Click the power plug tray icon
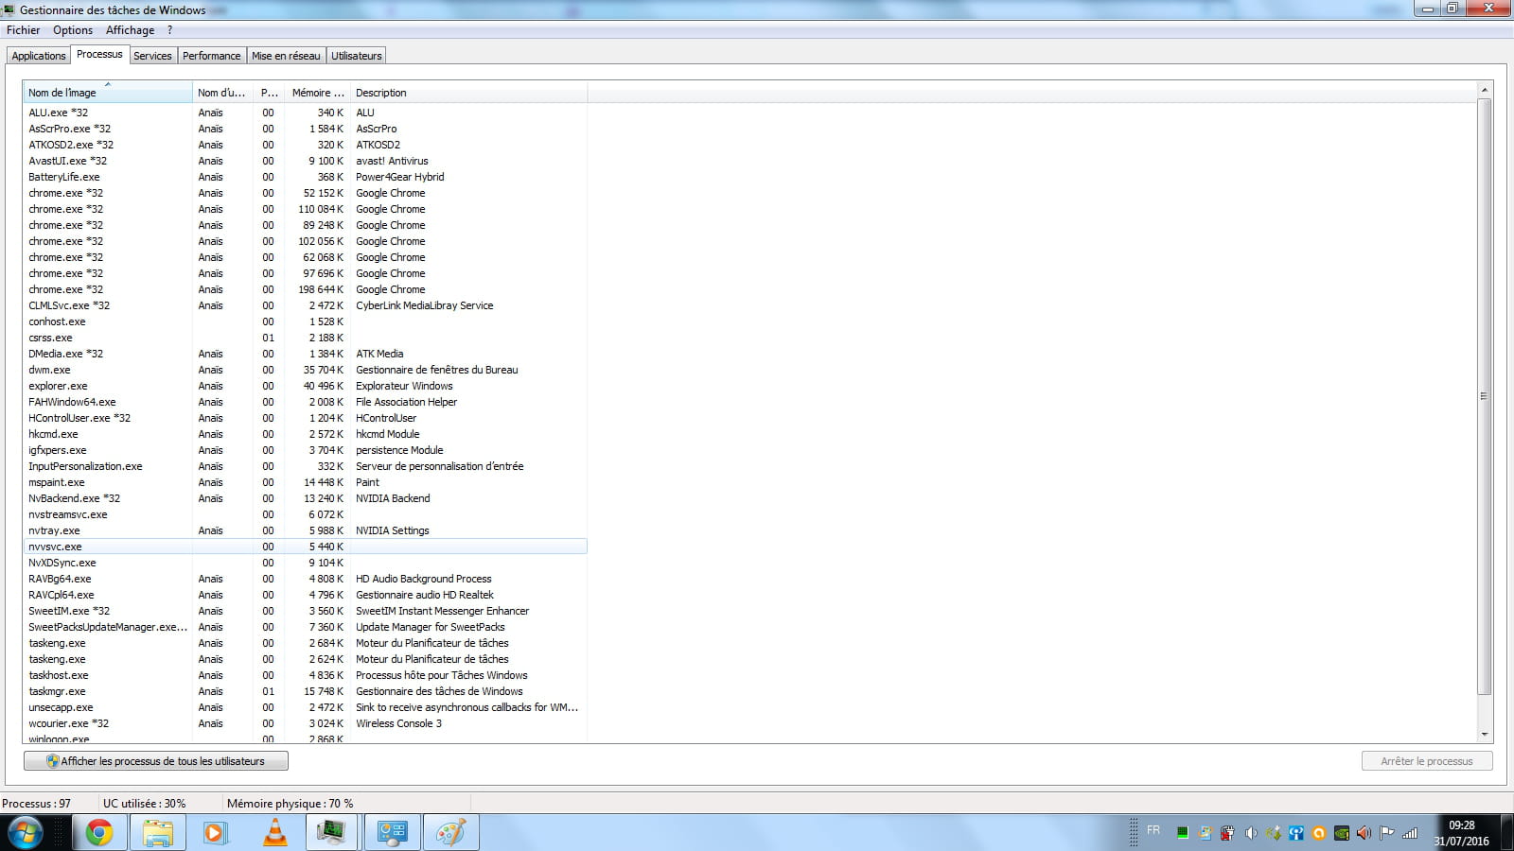 click(x=1227, y=833)
